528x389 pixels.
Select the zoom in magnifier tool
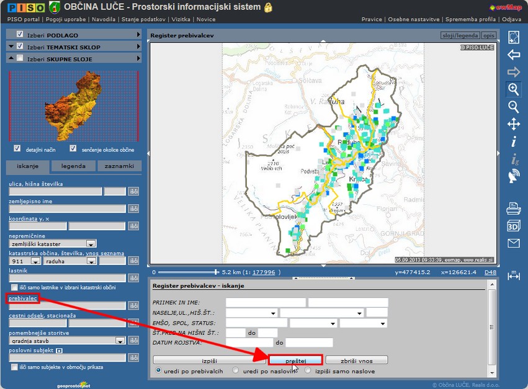514,89
